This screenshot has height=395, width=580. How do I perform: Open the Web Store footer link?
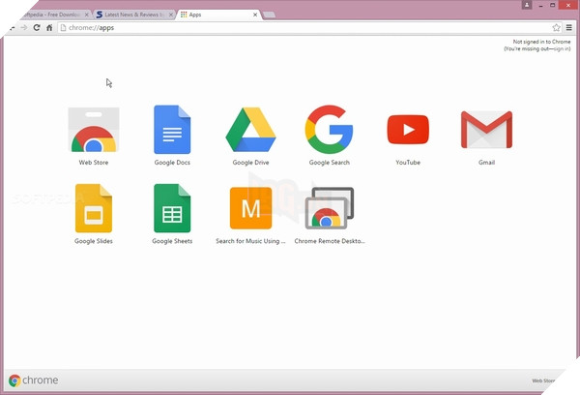[543, 380]
